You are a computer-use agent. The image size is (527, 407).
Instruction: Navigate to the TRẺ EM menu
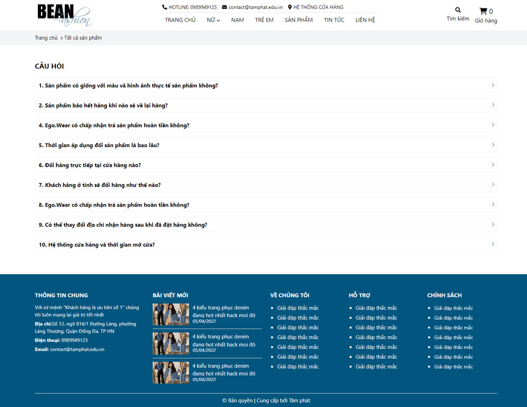pos(264,20)
